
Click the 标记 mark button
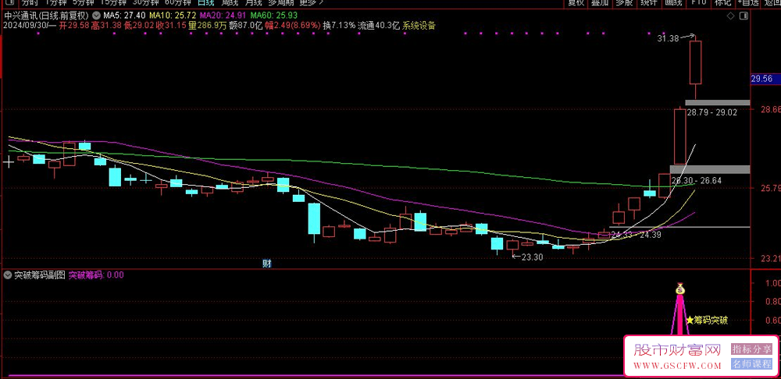point(722,2)
